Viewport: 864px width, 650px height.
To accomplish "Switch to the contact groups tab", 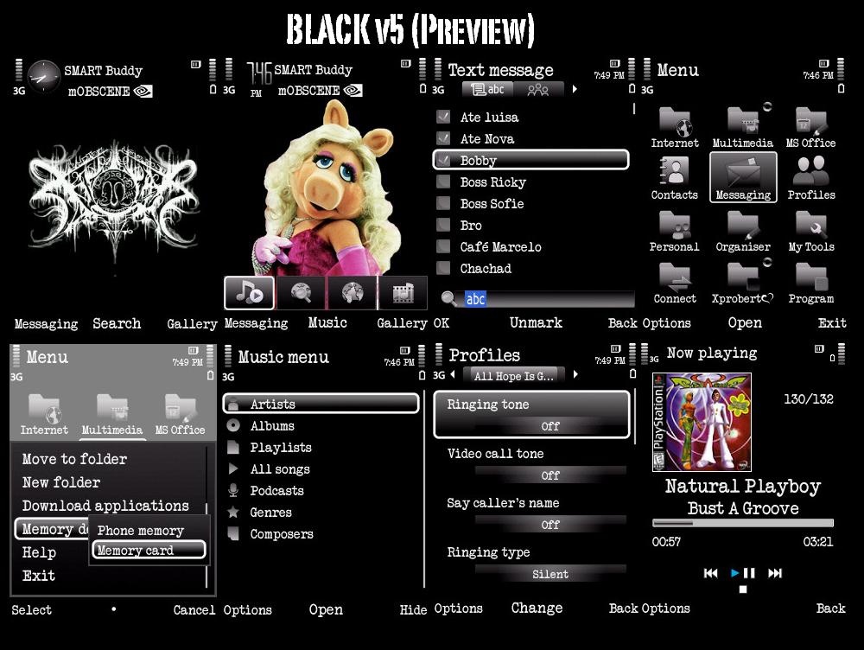I will 537,89.
